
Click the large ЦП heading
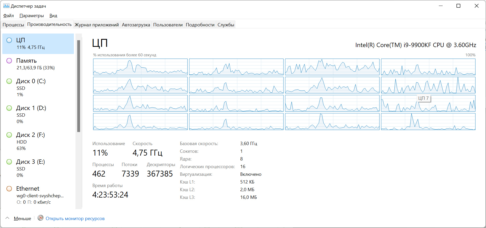pyautogui.click(x=100, y=43)
